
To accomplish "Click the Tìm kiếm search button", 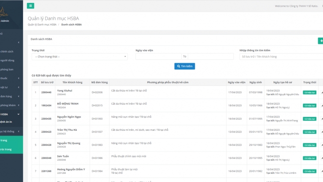I will pos(185,66).
